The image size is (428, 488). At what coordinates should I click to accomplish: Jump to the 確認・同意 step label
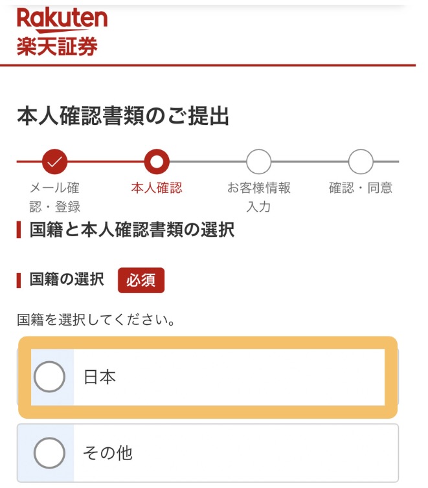coord(361,188)
